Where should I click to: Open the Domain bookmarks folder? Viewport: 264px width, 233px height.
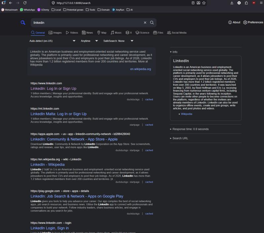click(x=104, y=10)
